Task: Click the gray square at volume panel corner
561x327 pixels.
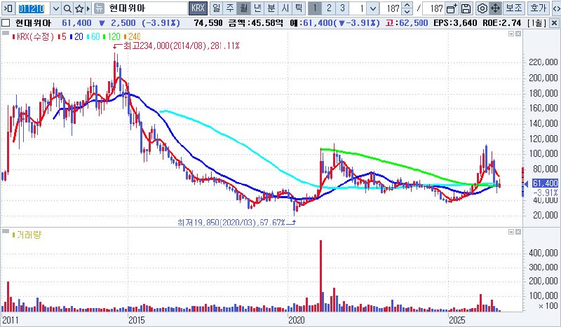Action: point(5,232)
